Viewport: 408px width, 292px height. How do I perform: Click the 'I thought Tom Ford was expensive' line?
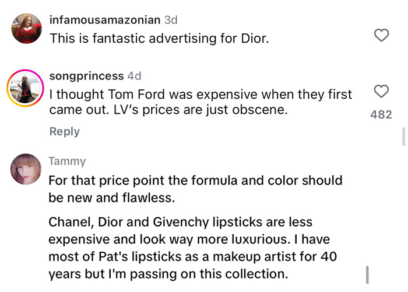click(x=201, y=94)
